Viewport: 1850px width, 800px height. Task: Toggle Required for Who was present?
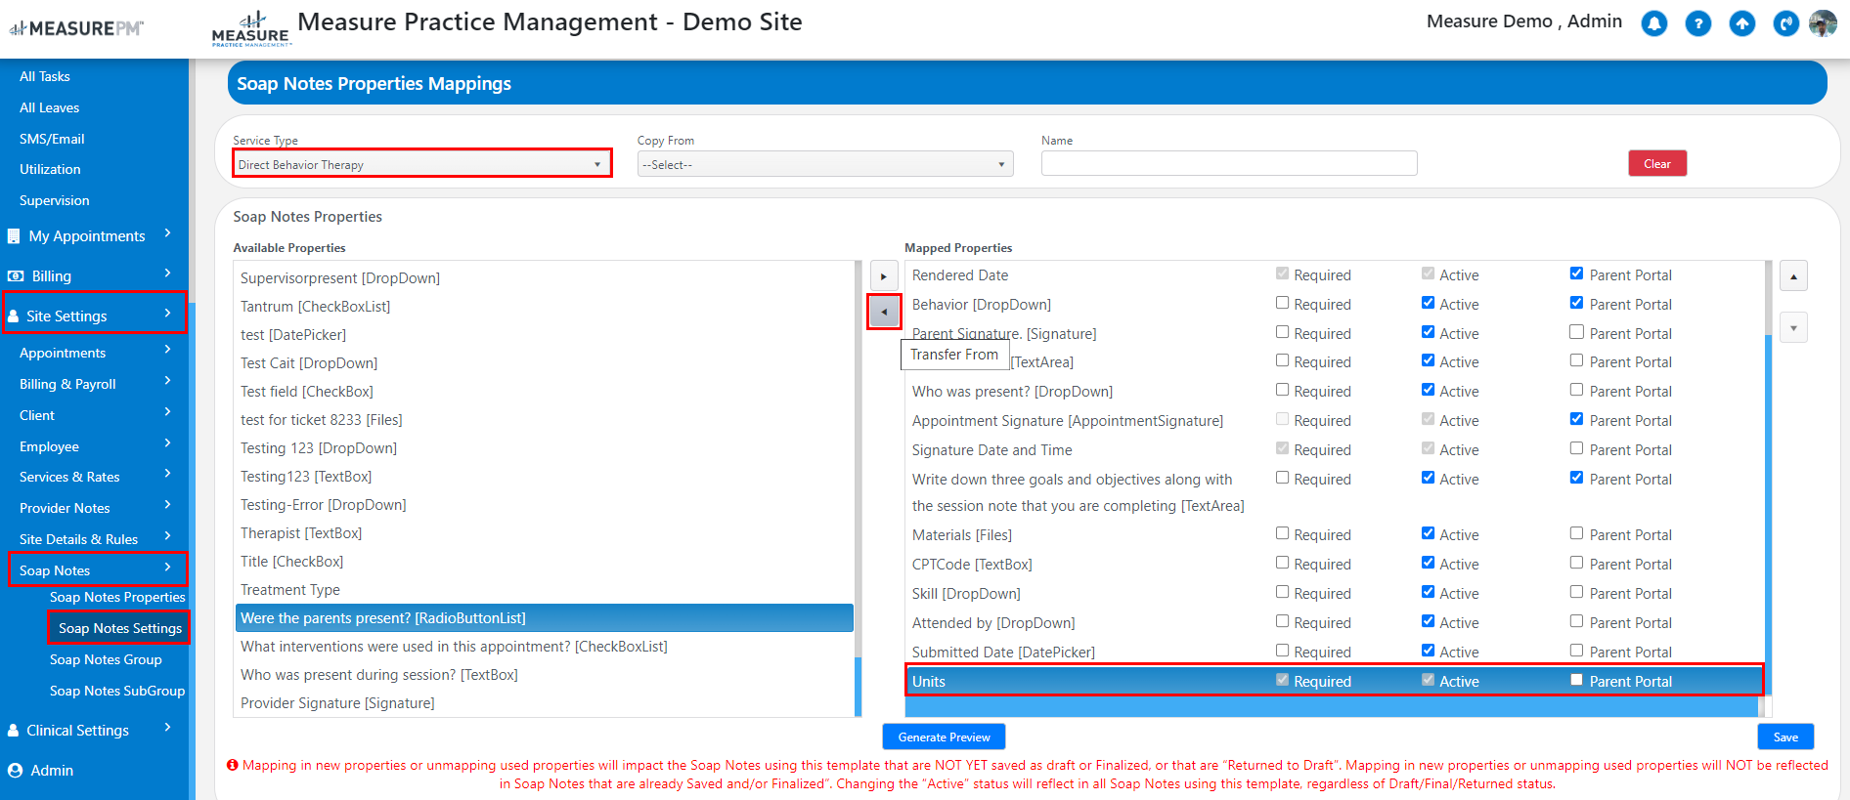pyautogui.click(x=1282, y=390)
